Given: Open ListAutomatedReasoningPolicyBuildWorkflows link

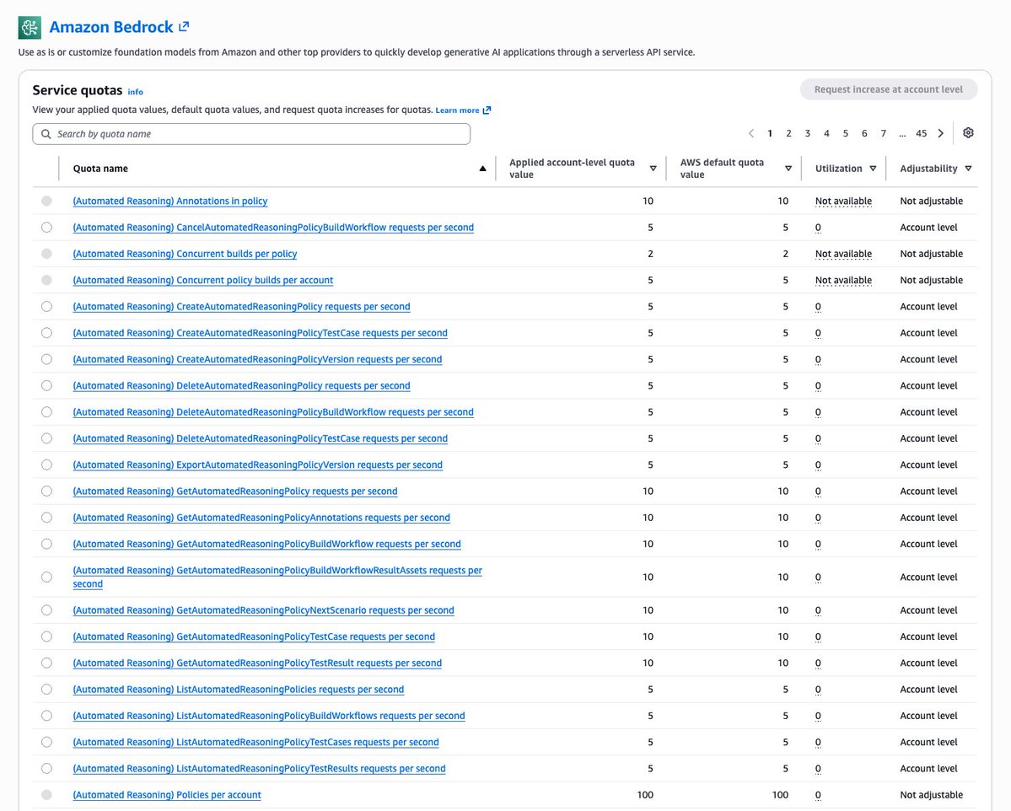Looking at the screenshot, I should (269, 717).
